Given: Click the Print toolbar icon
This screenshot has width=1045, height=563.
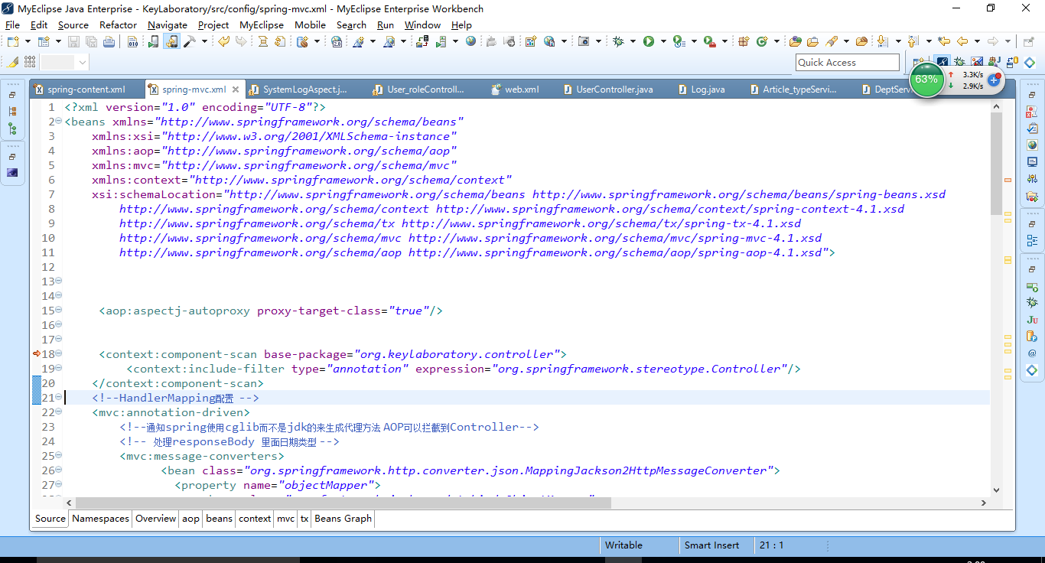Looking at the screenshot, I should 109,41.
